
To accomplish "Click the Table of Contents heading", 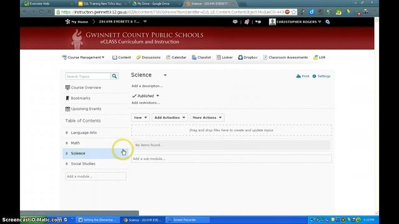I will click(x=83, y=121).
